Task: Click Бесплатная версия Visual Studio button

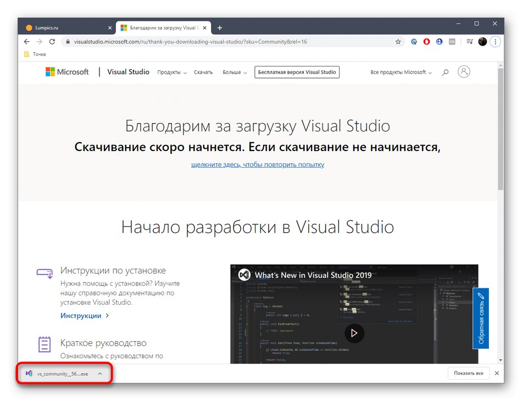Action: point(297,72)
